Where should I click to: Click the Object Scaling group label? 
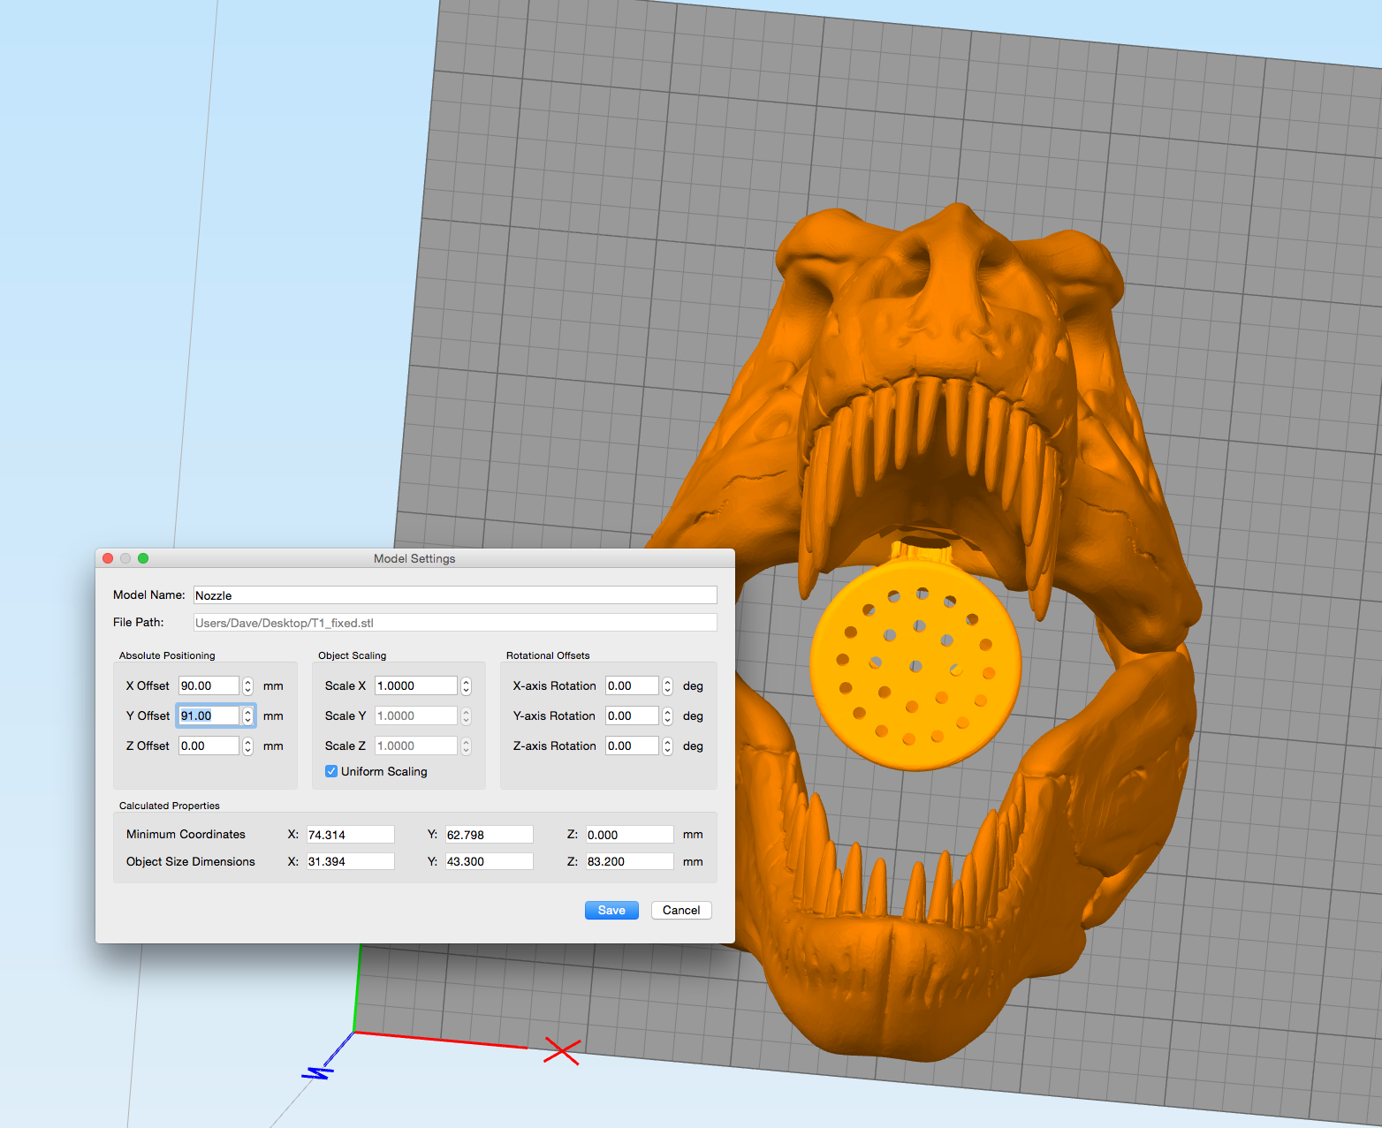353,655
